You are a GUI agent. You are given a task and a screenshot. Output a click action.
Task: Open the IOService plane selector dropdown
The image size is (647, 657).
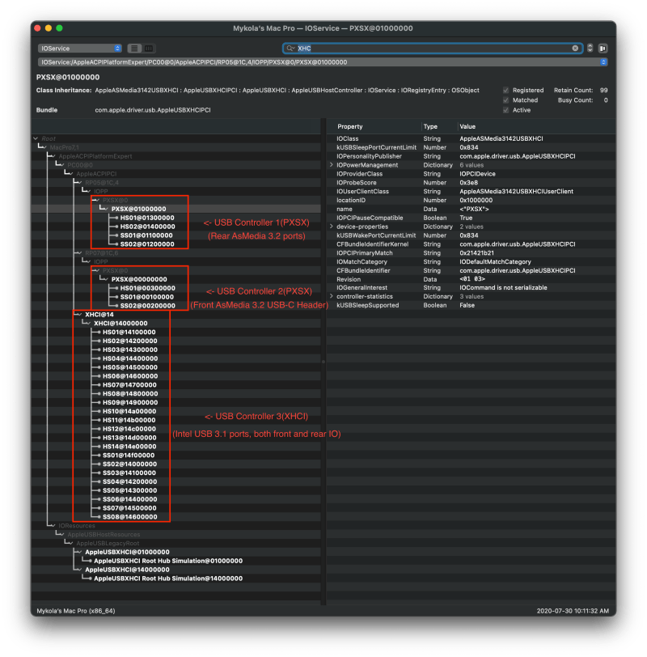coord(78,48)
